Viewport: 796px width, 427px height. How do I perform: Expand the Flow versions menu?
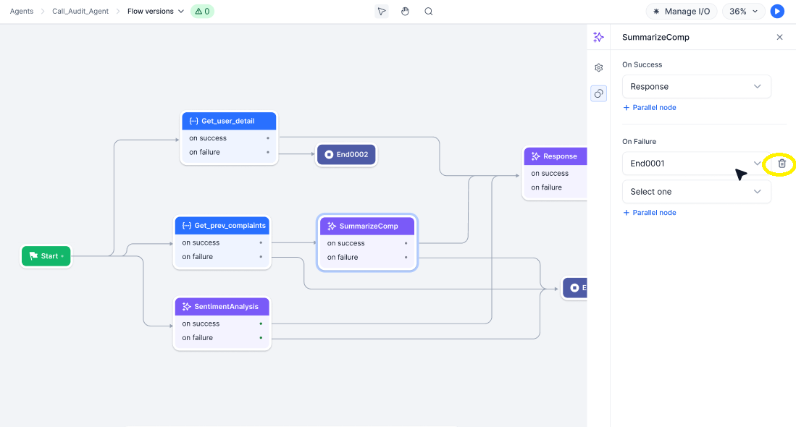[x=156, y=12]
